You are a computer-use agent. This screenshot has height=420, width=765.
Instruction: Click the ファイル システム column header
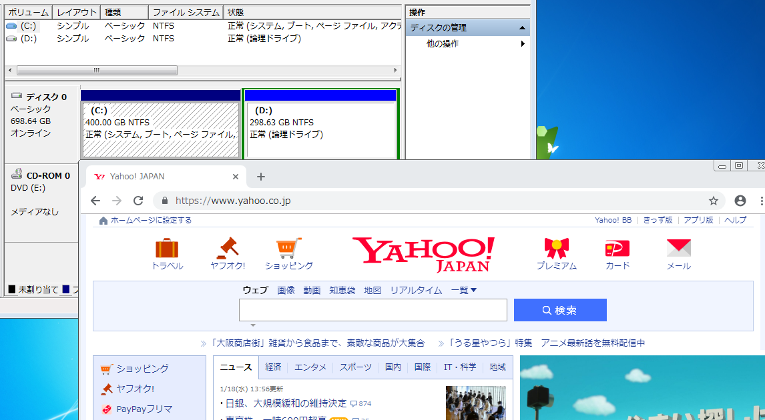[x=186, y=13]
